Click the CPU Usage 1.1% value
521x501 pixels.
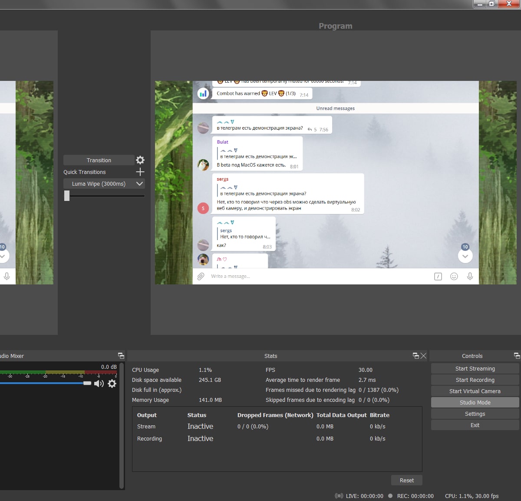205,370
